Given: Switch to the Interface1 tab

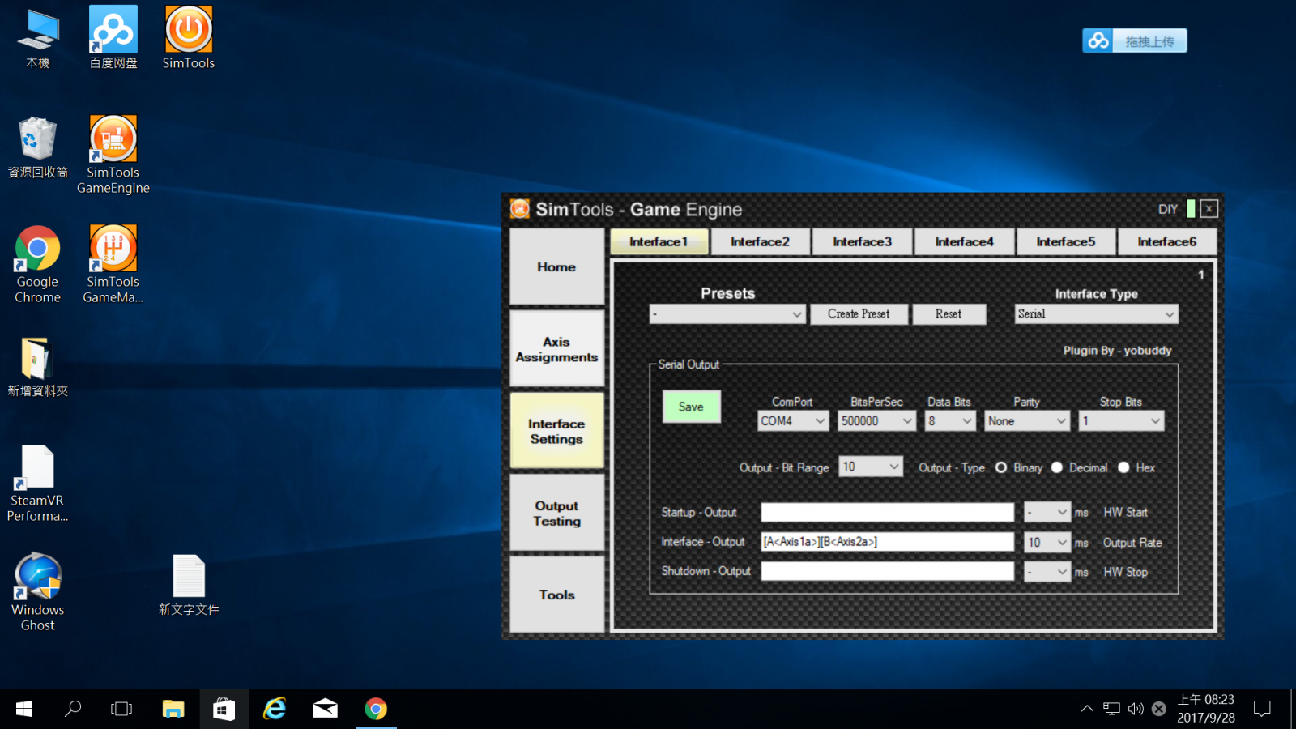Looking at the screenshot, I should [x=659, y=241].
